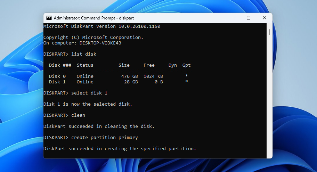The width and height of the screenshot is (317, 172).
Task: Minimize the Command Prompt window
Action: (233, 18)
